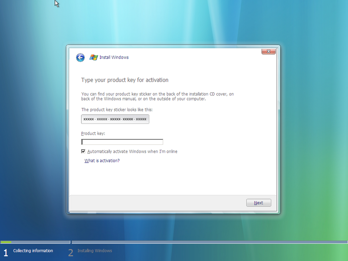The width and height of the screenshot is (348, 261).
Task: Click the Next button
Action: click(x=258, y=203)
